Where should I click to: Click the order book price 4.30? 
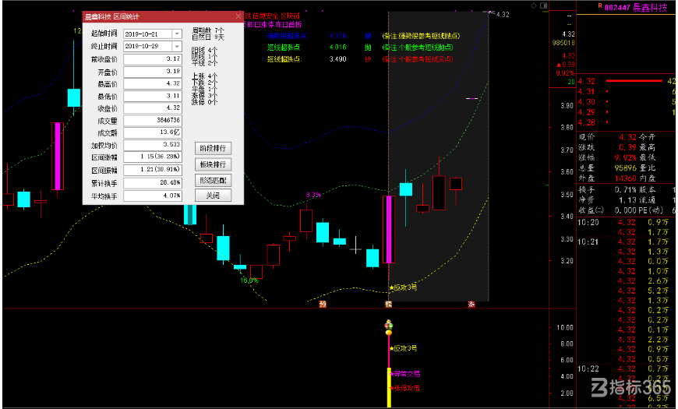586,102
